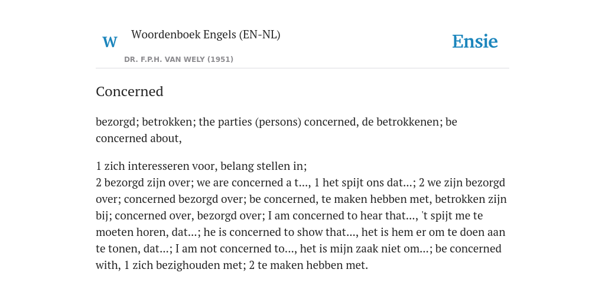Click text '2 bezorgd zijn over'
This screenshot has height=302, width=605.
pyautogui.click(x=143, y=183)
